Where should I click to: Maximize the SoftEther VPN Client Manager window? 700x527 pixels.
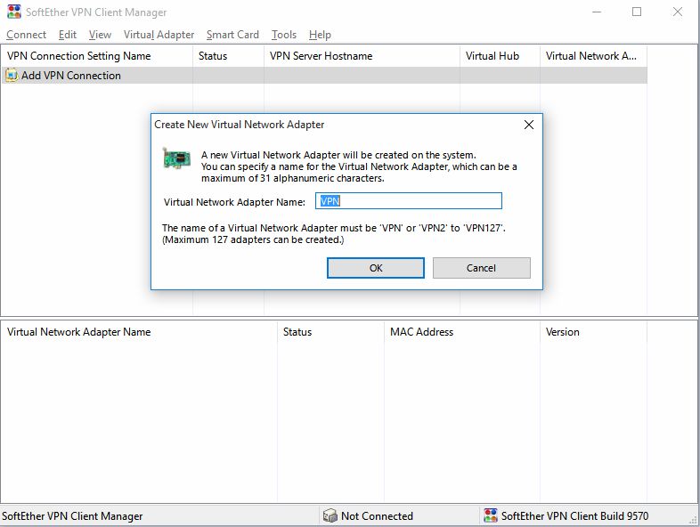coord(637,12)
